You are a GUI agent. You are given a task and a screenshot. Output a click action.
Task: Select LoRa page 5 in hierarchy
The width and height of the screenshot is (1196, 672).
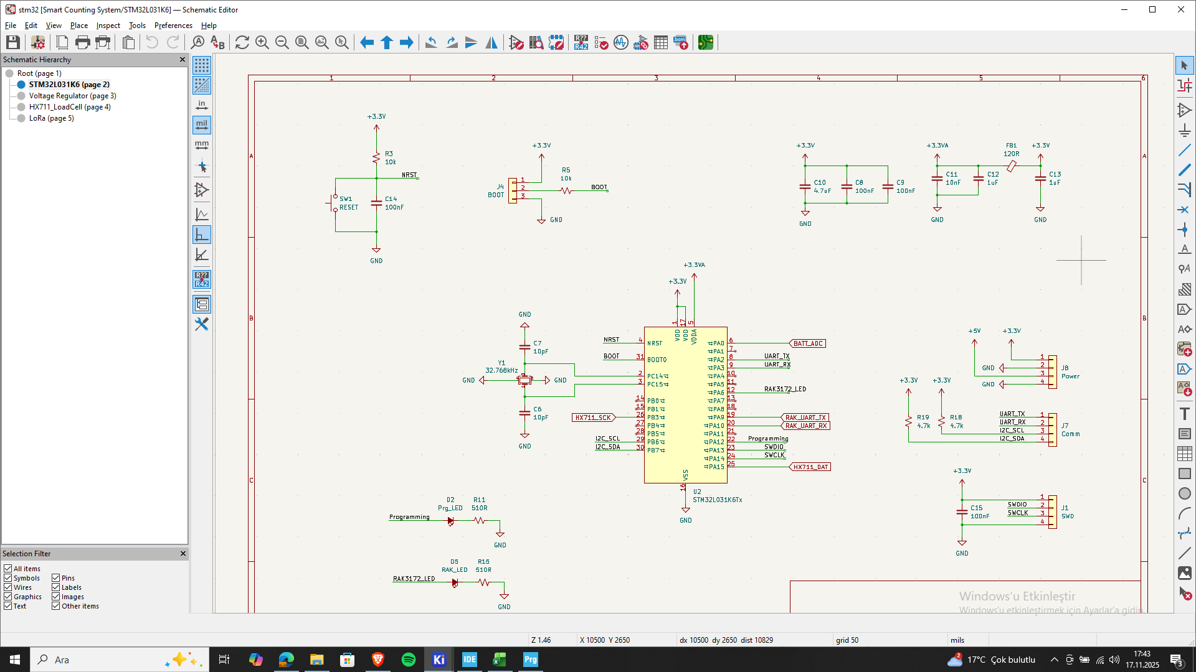pyautogui.click(x=51, y=118)
